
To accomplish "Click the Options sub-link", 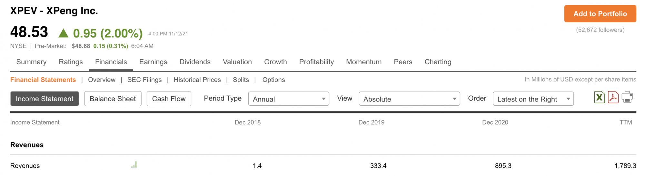I will (273, 80).
